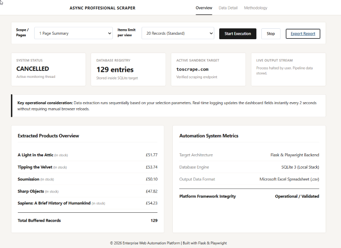Click the £47.82 price value
Screen dimensions: 341x248
pyautogui.click(x=151, y=191)
